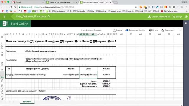Select the Цена header cell
189x106 pixels.
(88, 69)
